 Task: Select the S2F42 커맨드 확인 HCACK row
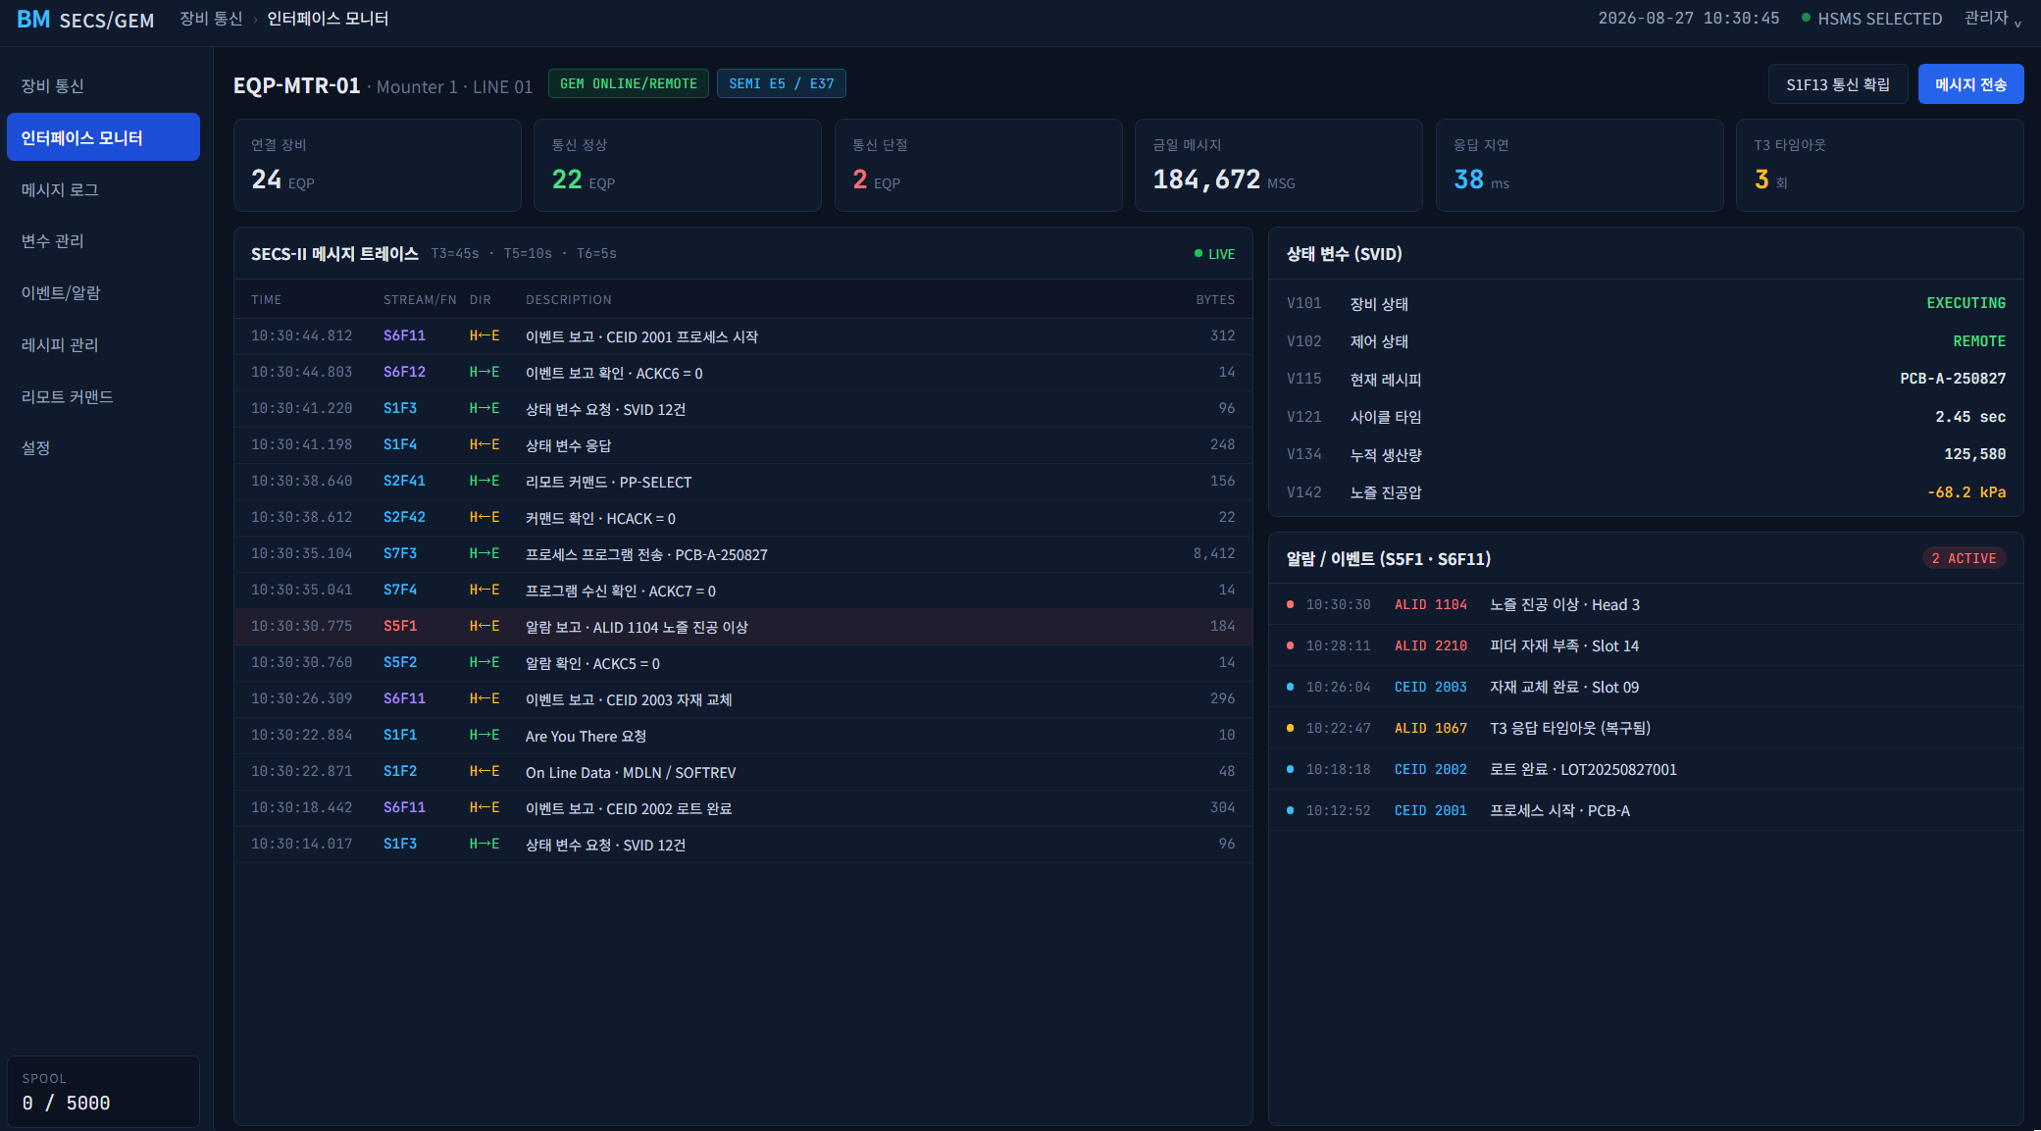[x=743, y=518]
